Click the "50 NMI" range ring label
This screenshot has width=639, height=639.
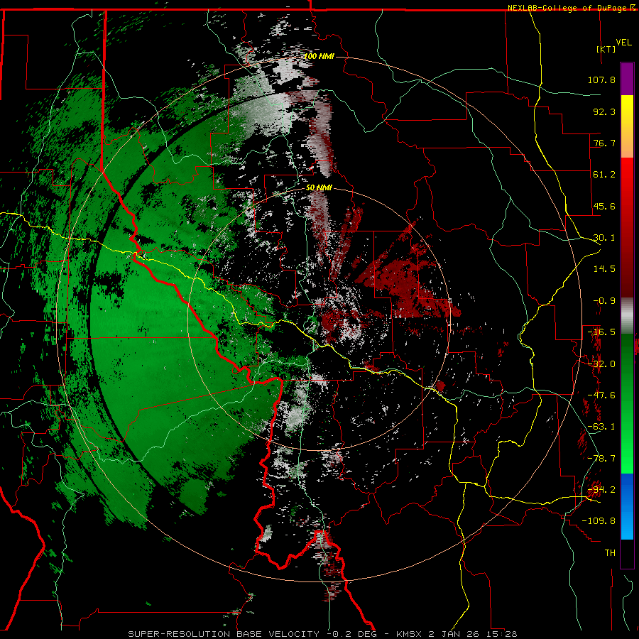tap(319, 188)
